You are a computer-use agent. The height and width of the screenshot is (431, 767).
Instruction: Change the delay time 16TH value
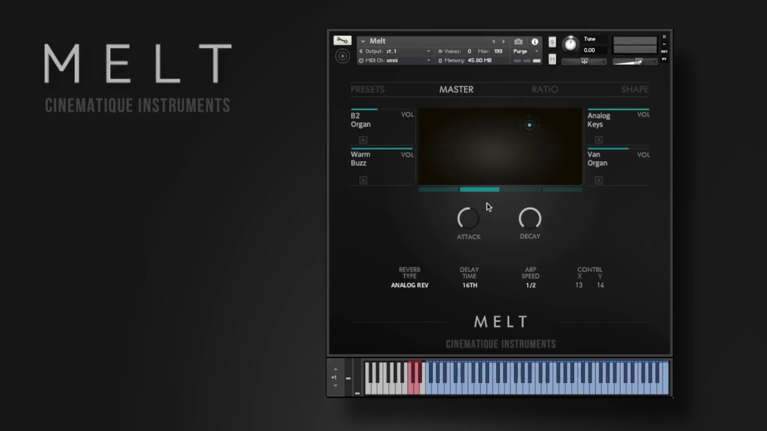pyautogui.click(x=470, y=286)
